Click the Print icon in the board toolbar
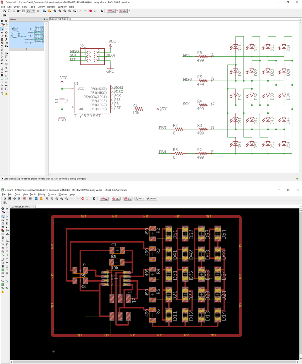Screen dimensions: 302x364 [x=14, y=198]
